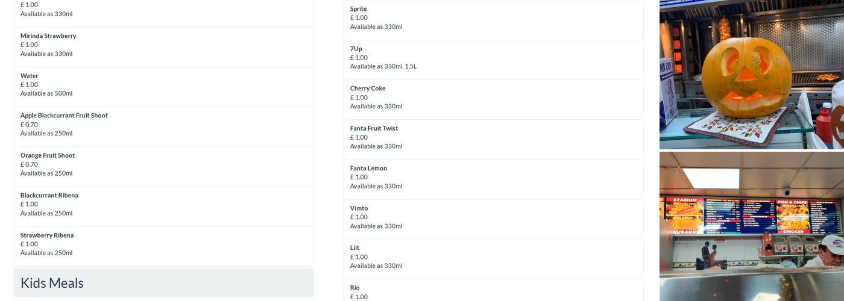Choose Apple Blackcurrant Fruit Shoot item
The image size is (844, 301).
[x=64, y=116]
